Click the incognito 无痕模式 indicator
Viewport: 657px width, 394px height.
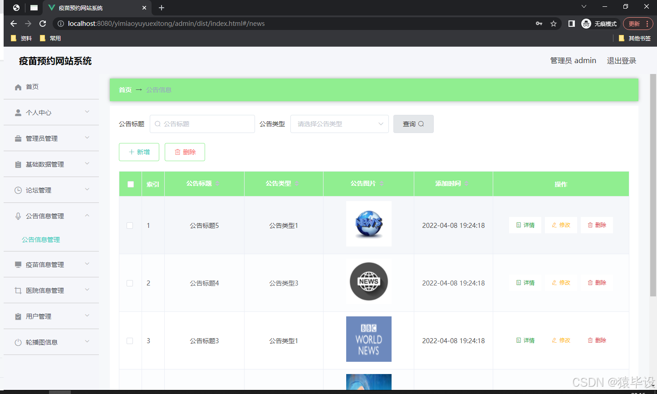[x=599, y=24]
